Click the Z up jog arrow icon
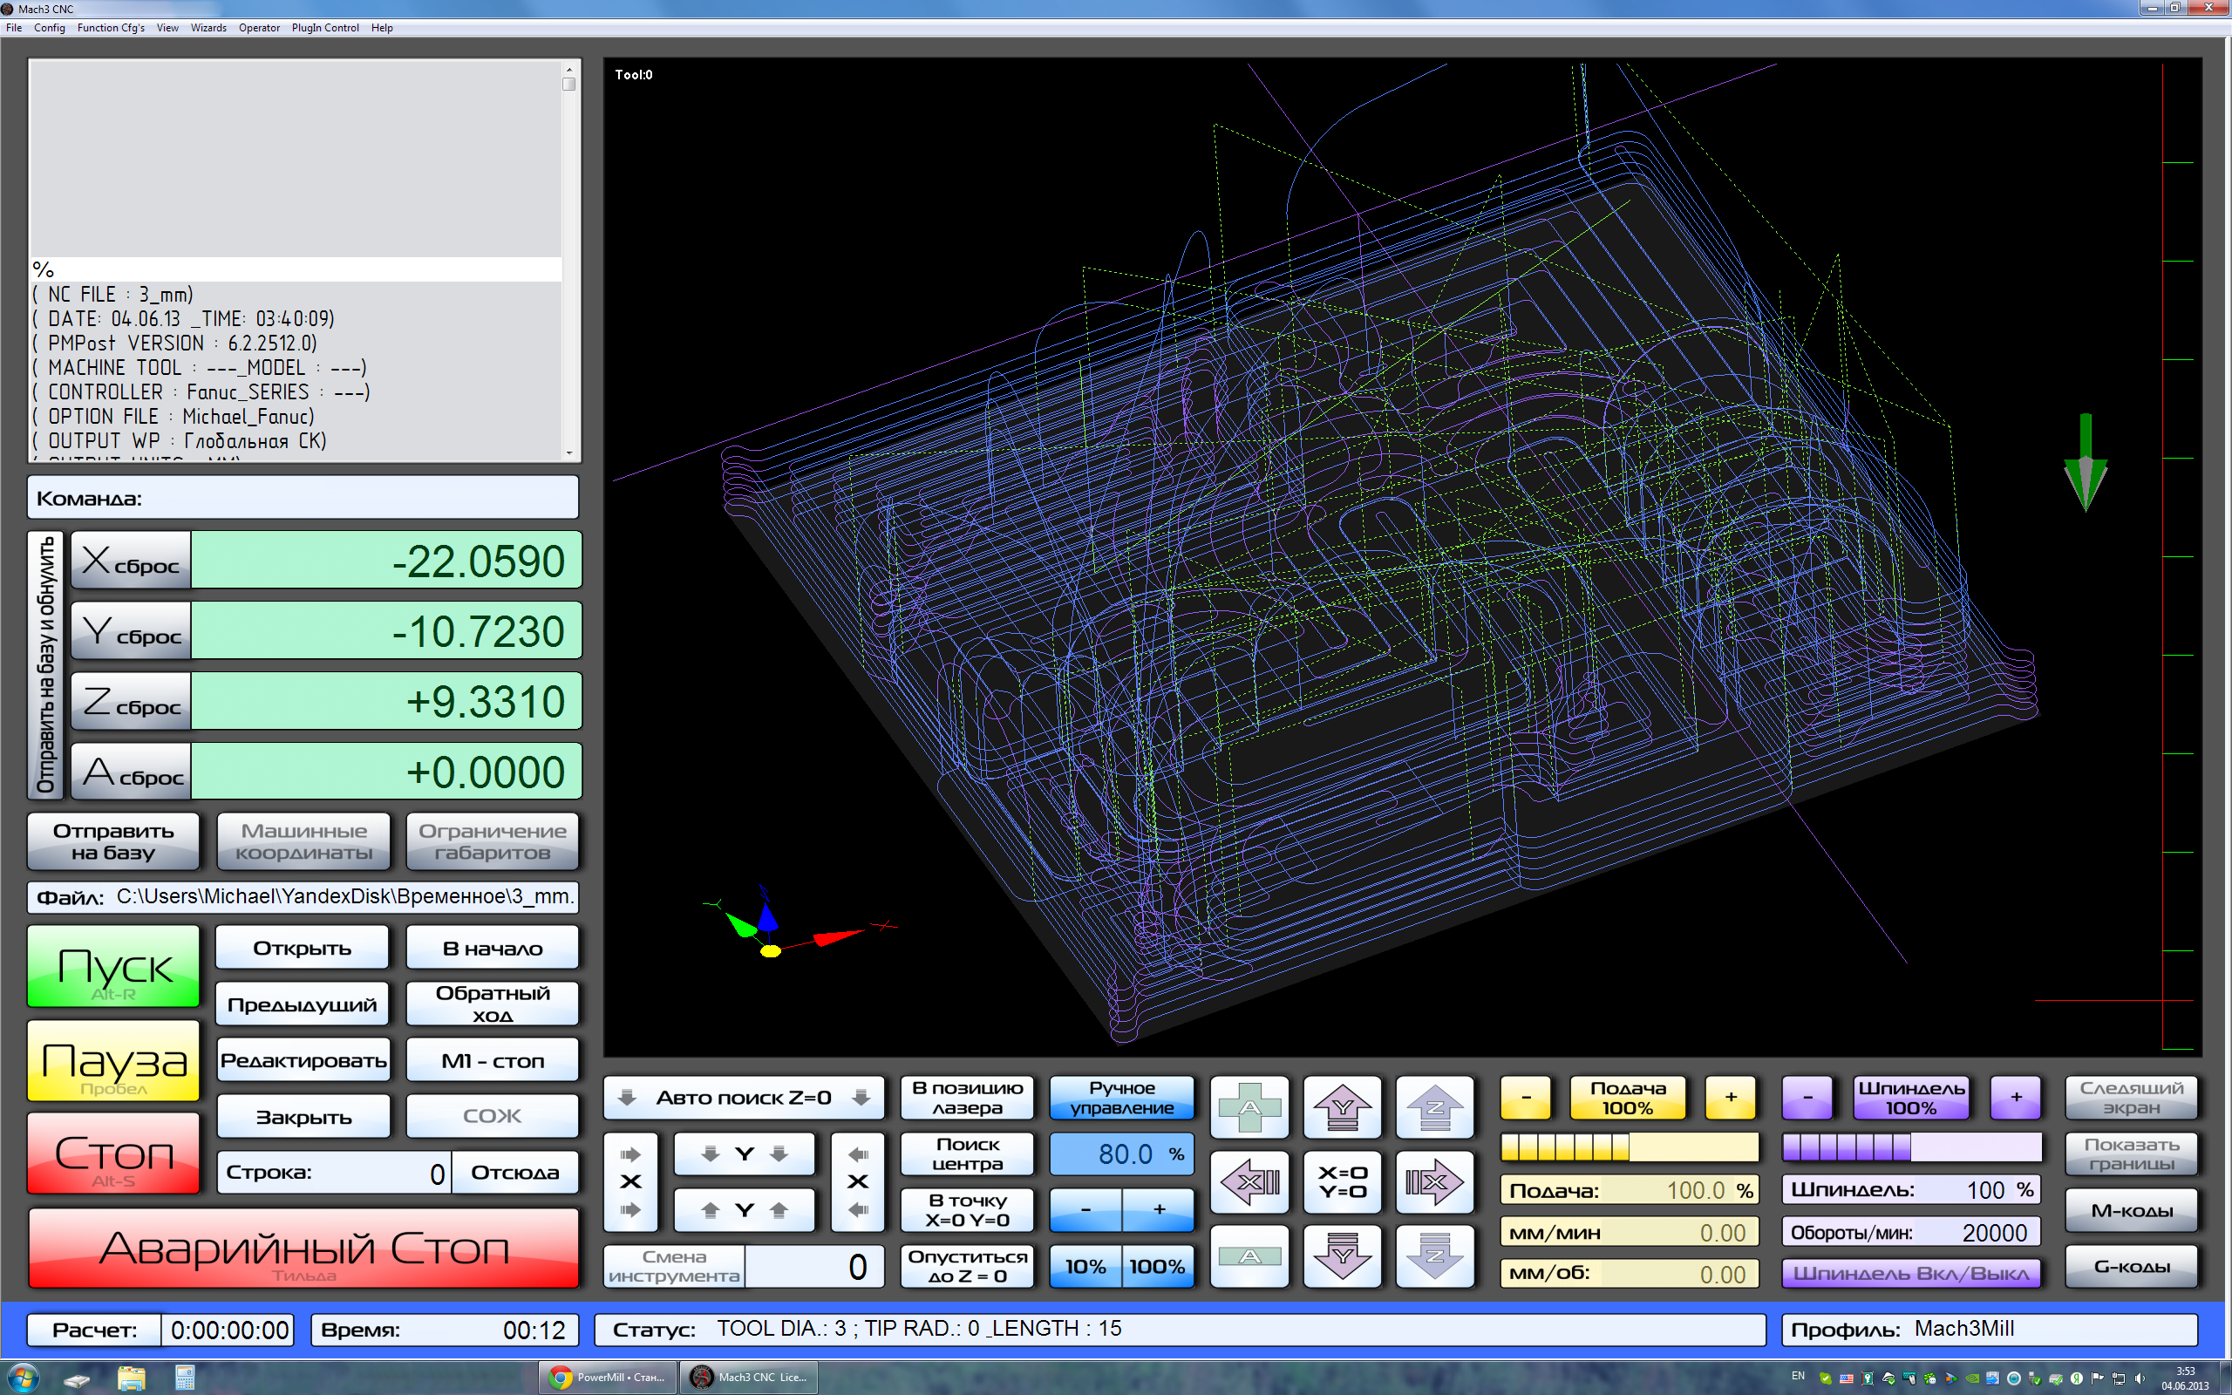The width and height of the screenshot is (2232, 1395). [x=1434, y=1106]
